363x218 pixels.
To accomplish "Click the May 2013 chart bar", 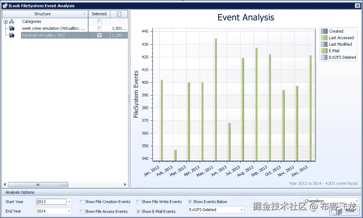I will (216, 100).
